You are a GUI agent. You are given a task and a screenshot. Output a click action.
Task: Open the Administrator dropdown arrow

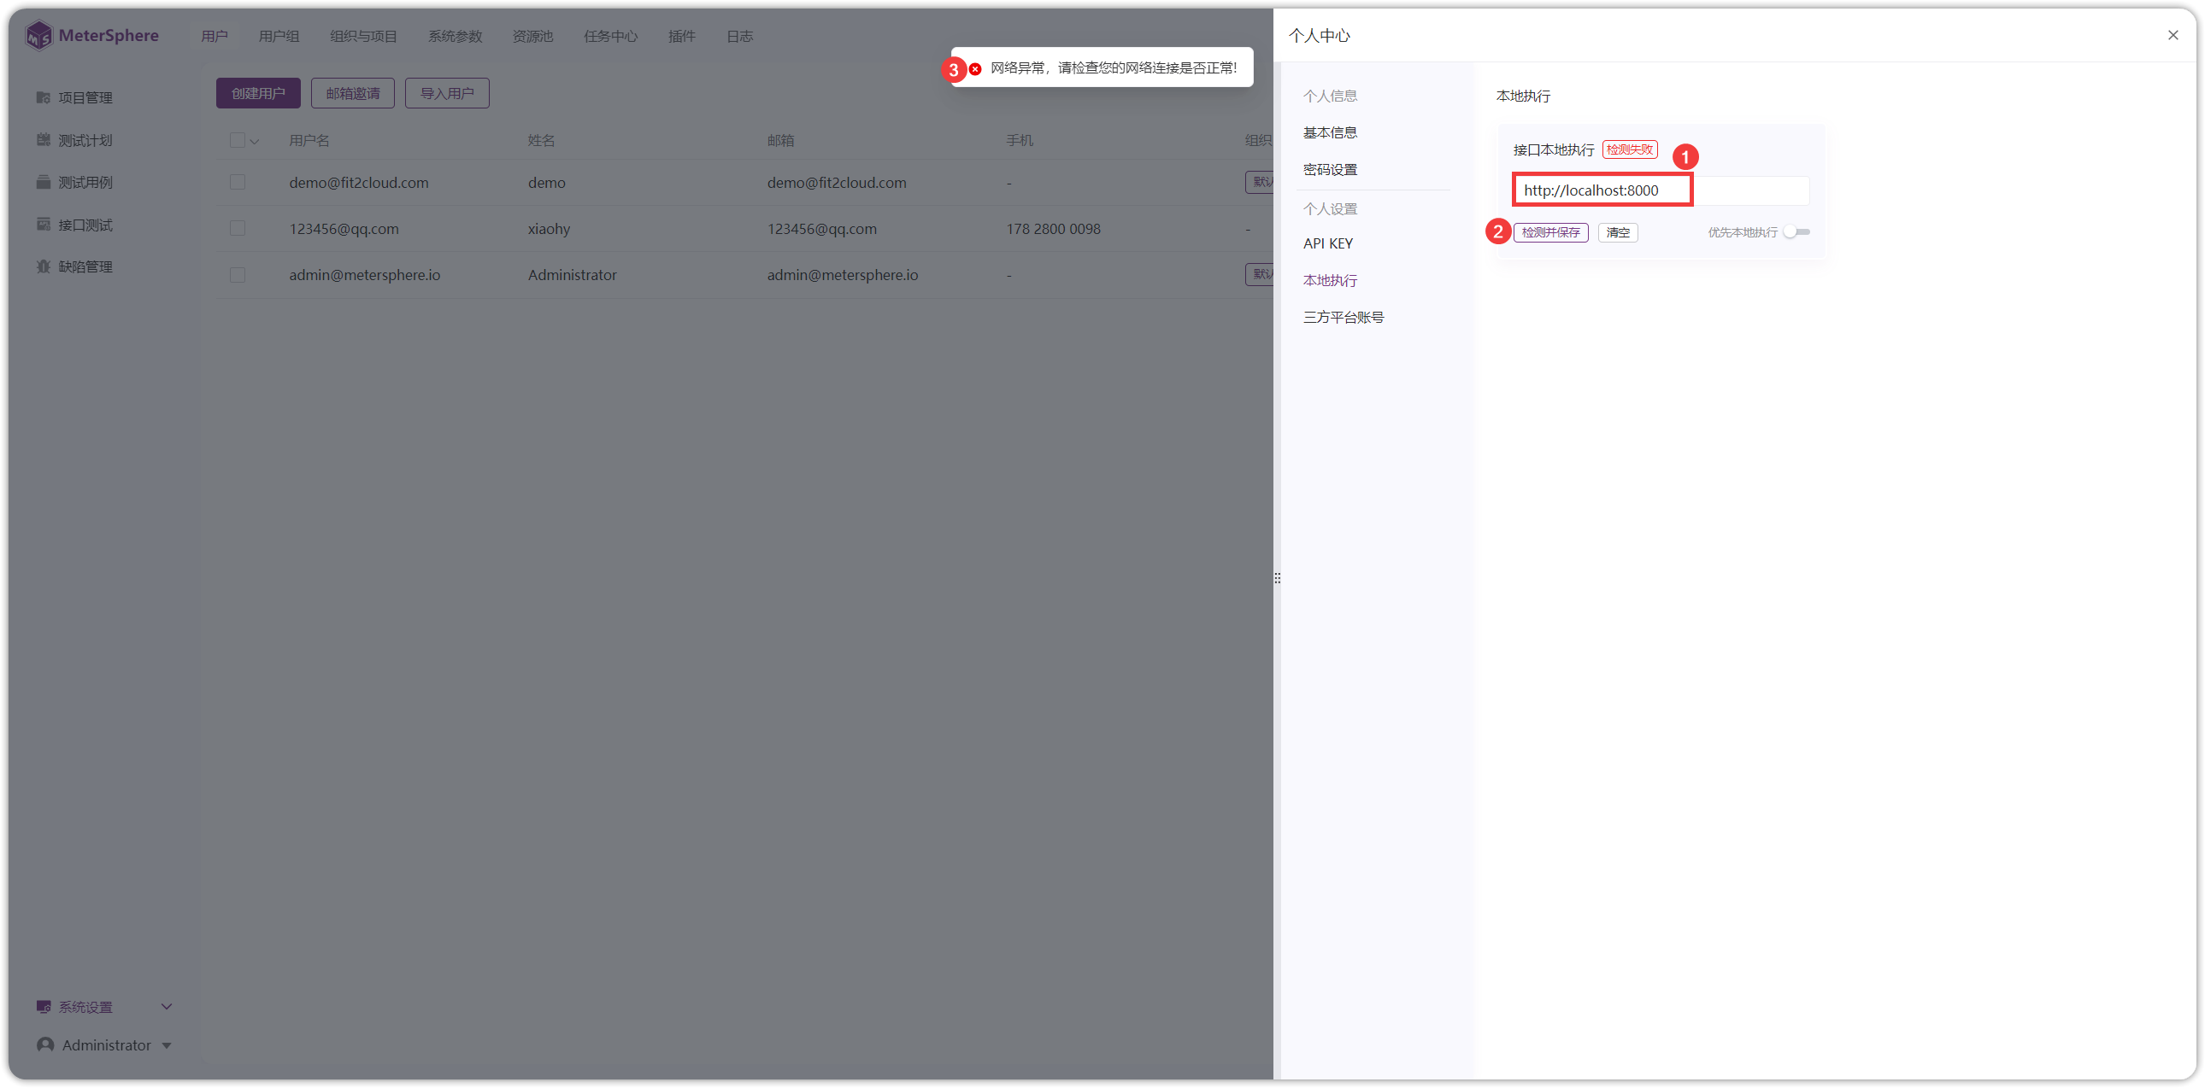point(167,1045)
